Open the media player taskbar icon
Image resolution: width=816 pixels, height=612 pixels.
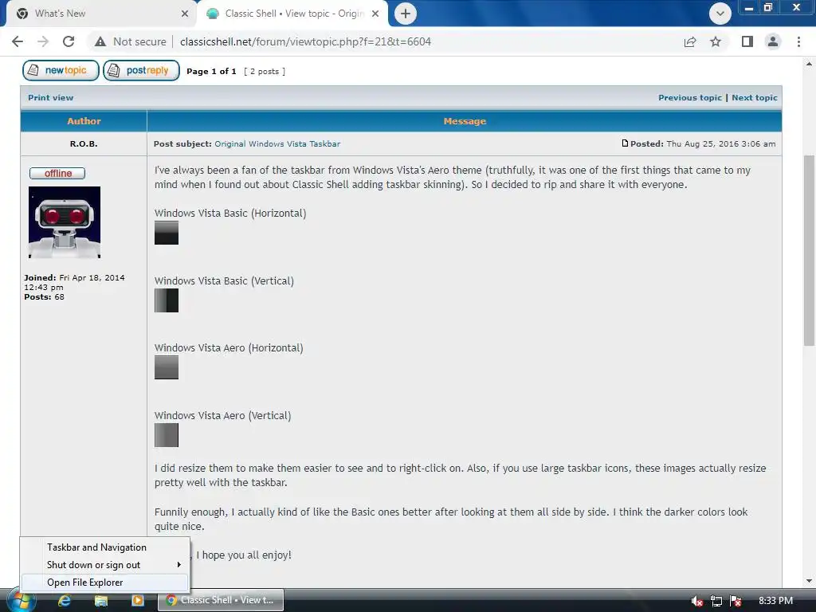[x=137, y=601]
